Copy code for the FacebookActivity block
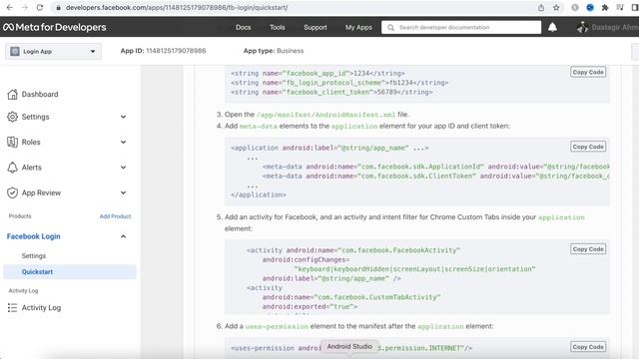Viewport: 639px width, 359px height. point(588,249)
